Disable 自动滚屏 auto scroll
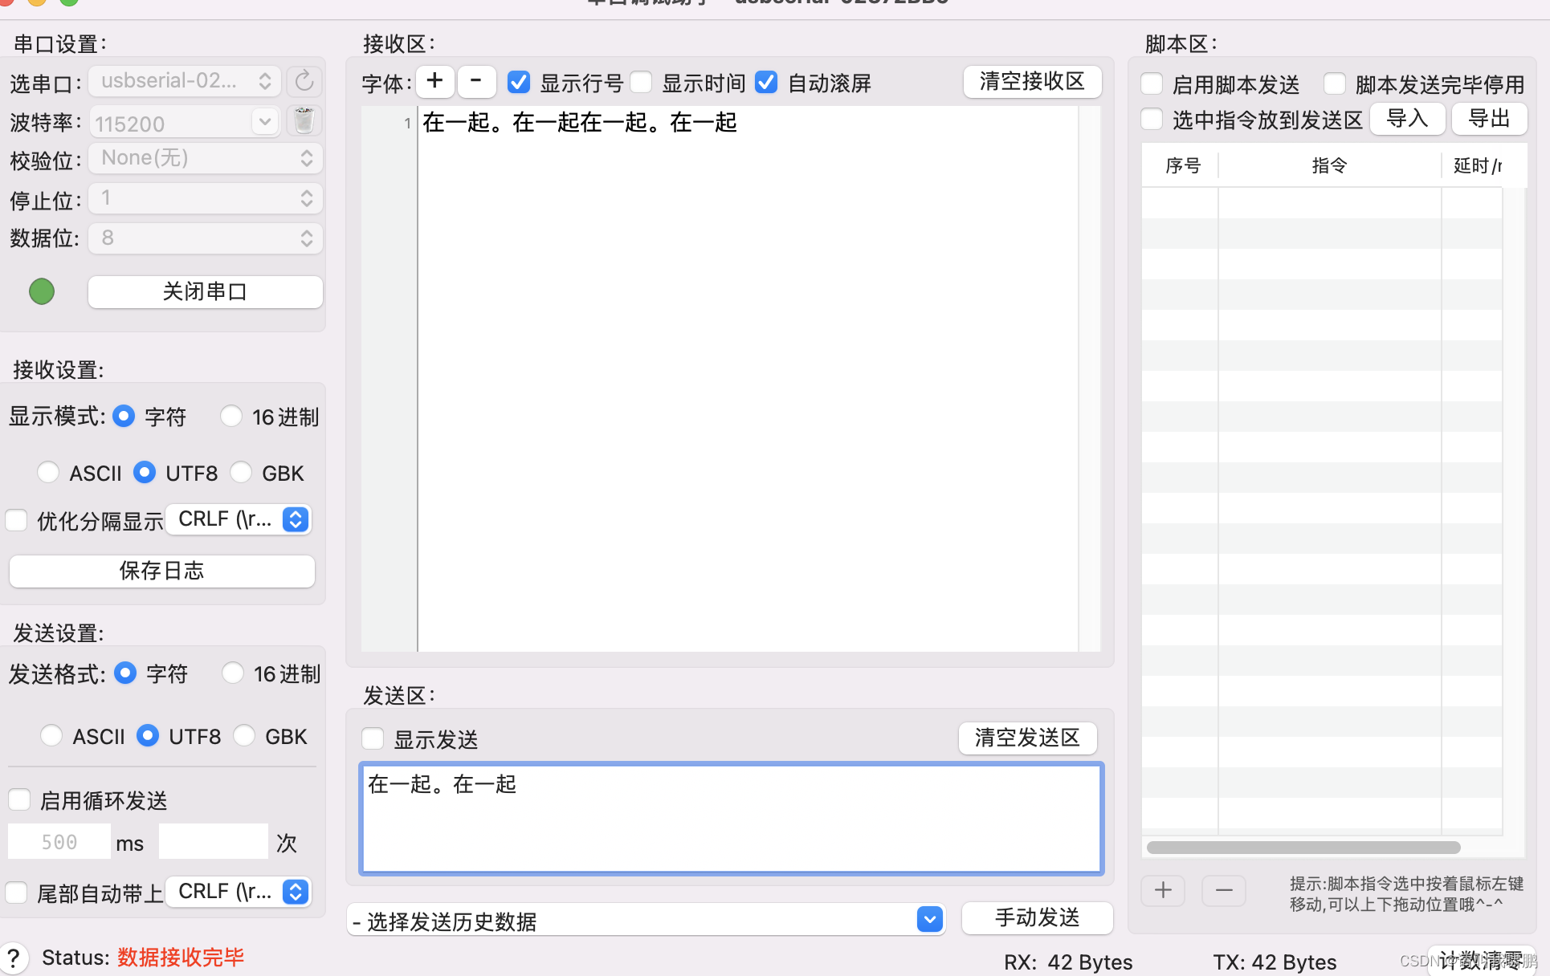The height and width of the screenshot is (976, 1550). pyautogui.click(x=766, y=82)
